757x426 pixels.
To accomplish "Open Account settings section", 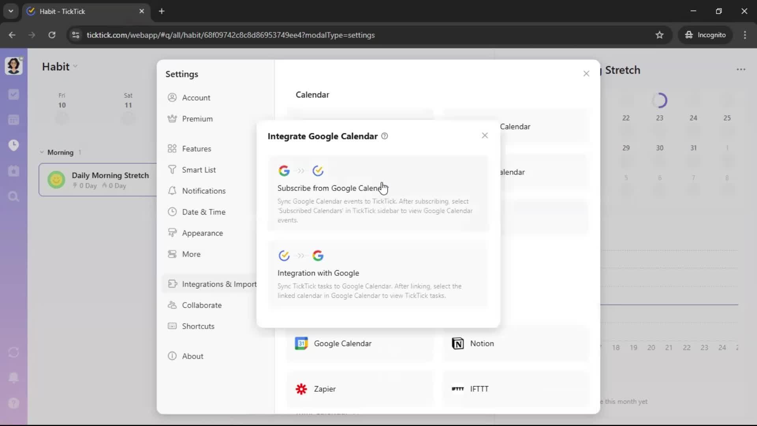I will [196, 97].
